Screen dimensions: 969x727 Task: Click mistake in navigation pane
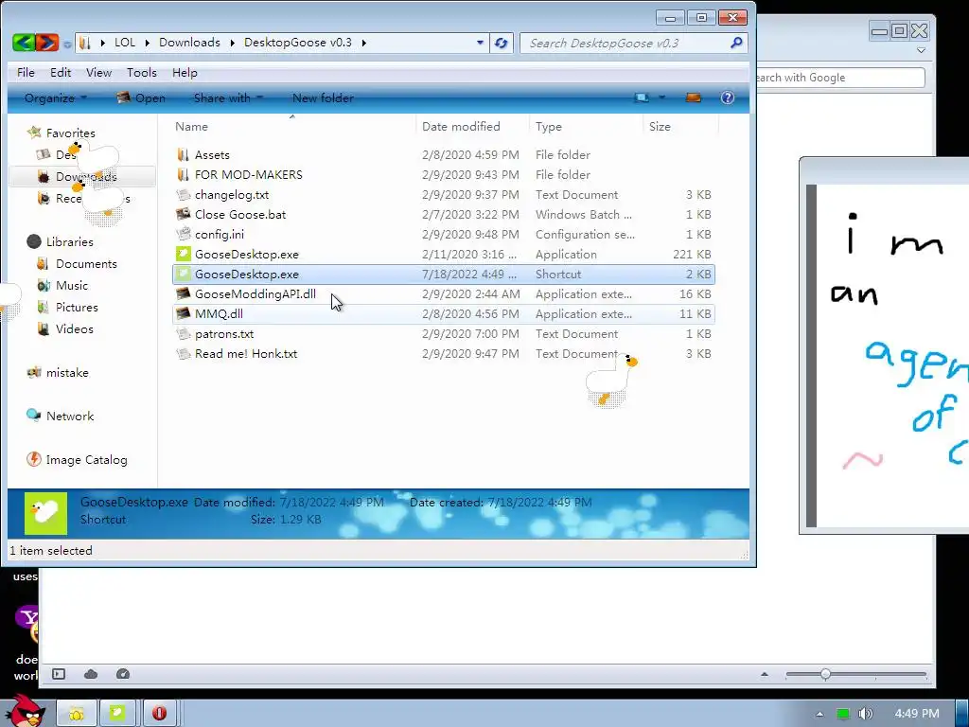tap(67, 372)
